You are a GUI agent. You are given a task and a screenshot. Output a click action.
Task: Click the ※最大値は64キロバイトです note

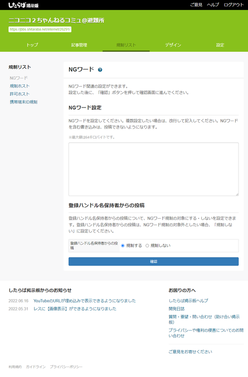(x=92, y=137)
